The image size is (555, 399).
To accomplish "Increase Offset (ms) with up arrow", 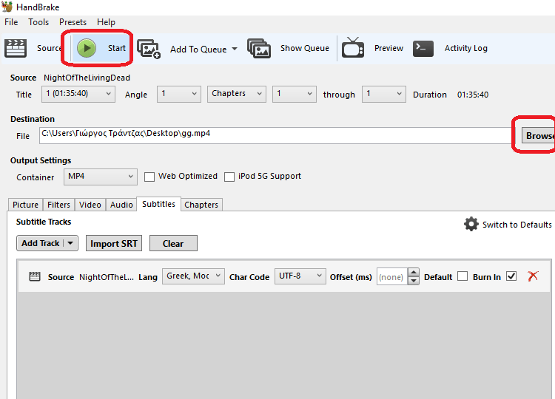I will [414, 272].
